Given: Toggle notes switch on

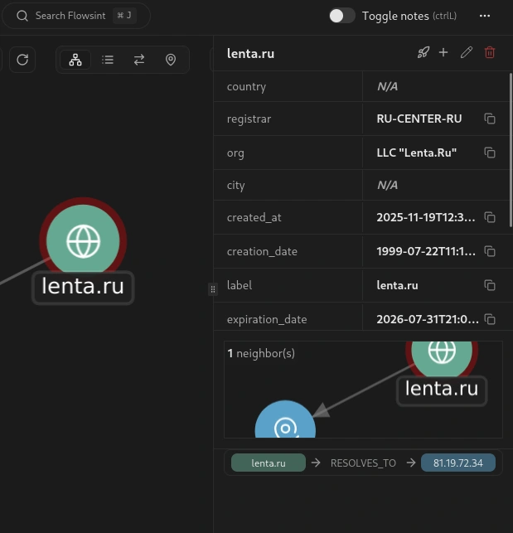Looking at the screenshot, I should pyautogui.click(x=341, y=16).
